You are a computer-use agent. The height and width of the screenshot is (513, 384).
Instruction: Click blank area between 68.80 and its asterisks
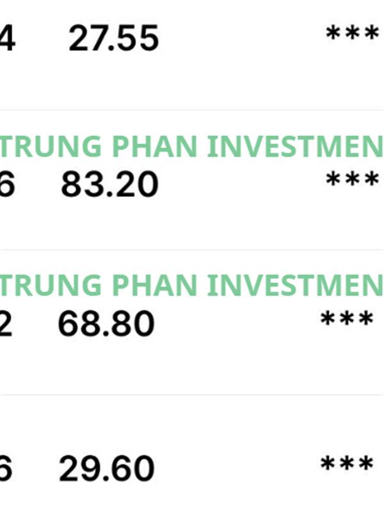coord(237,325)
